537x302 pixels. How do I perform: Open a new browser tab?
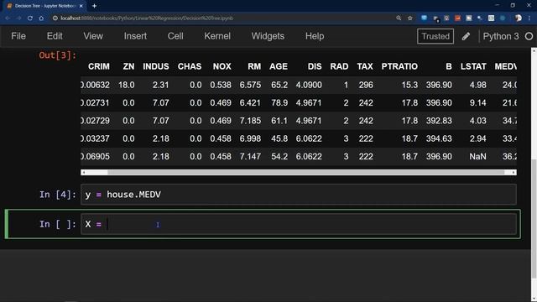tap(94, 6)
